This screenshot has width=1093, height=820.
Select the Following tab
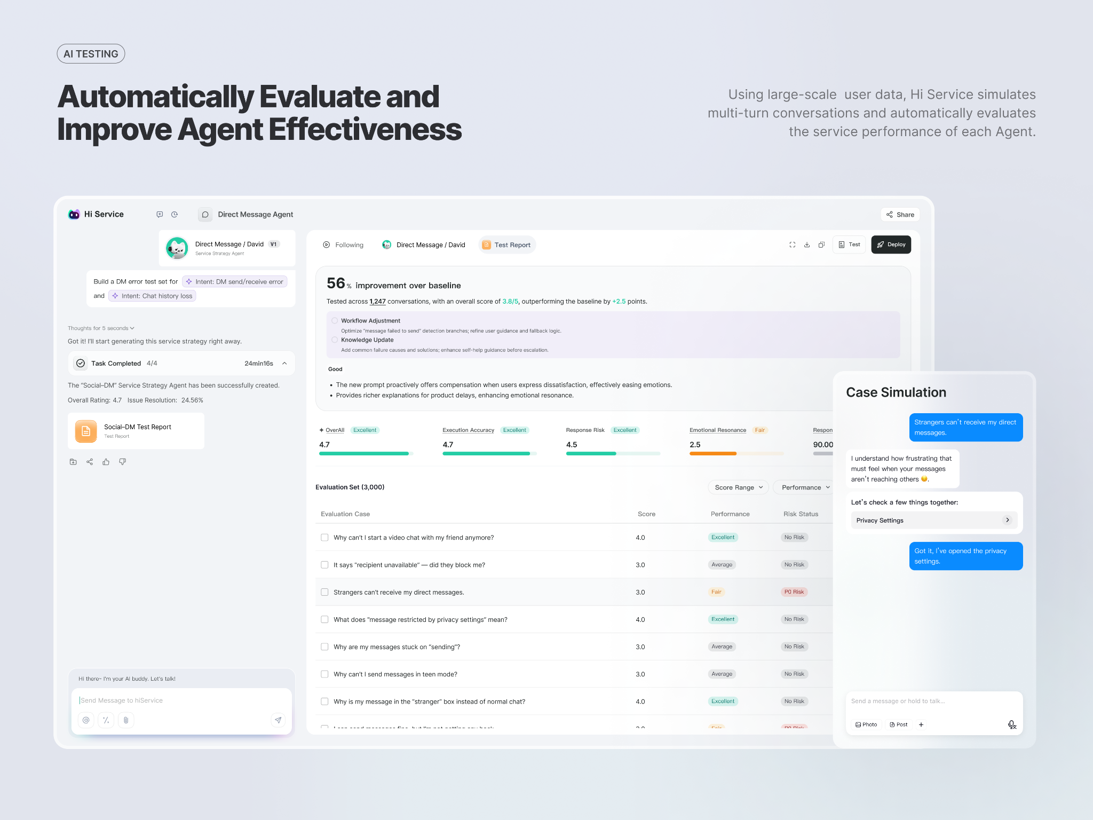pyautogui.click(x=343, y=245)
